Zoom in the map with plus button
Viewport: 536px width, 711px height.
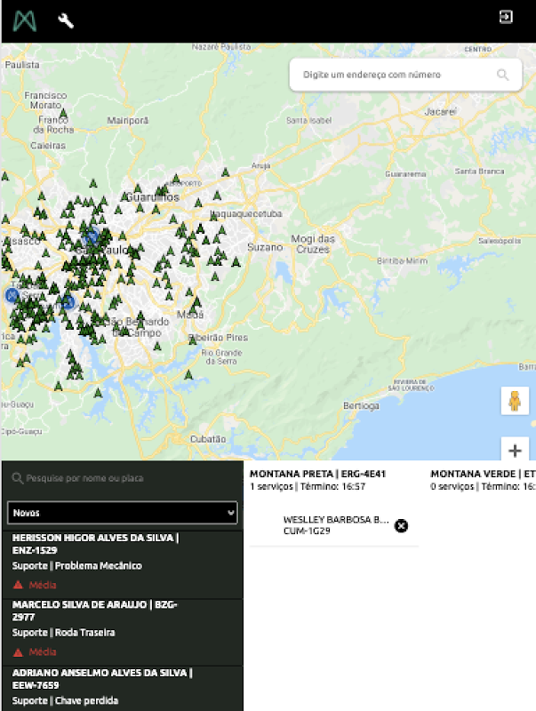(x=515, y=451)
